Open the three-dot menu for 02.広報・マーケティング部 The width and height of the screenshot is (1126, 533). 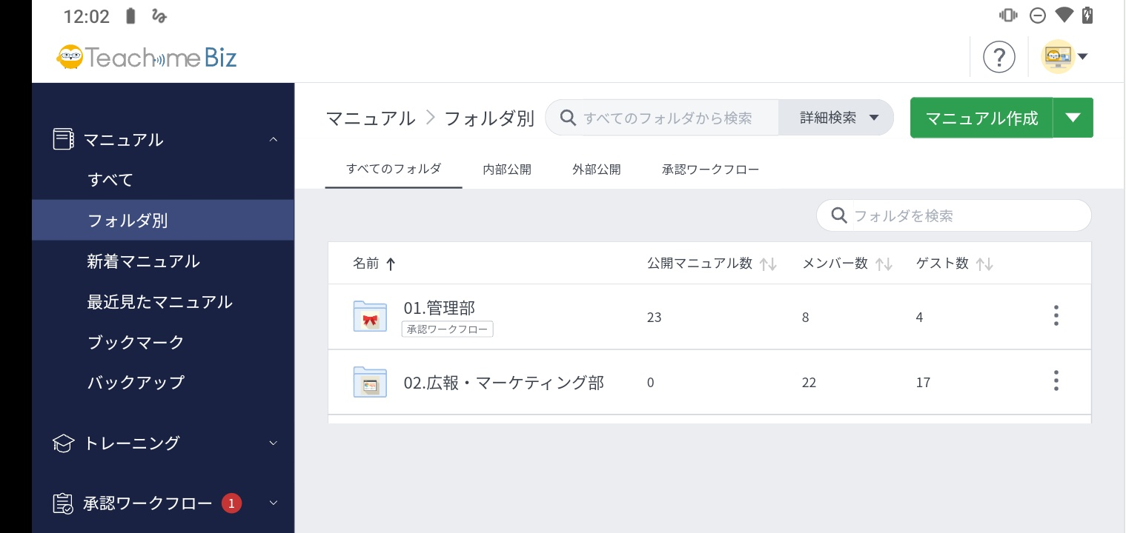click(1056, 381)
